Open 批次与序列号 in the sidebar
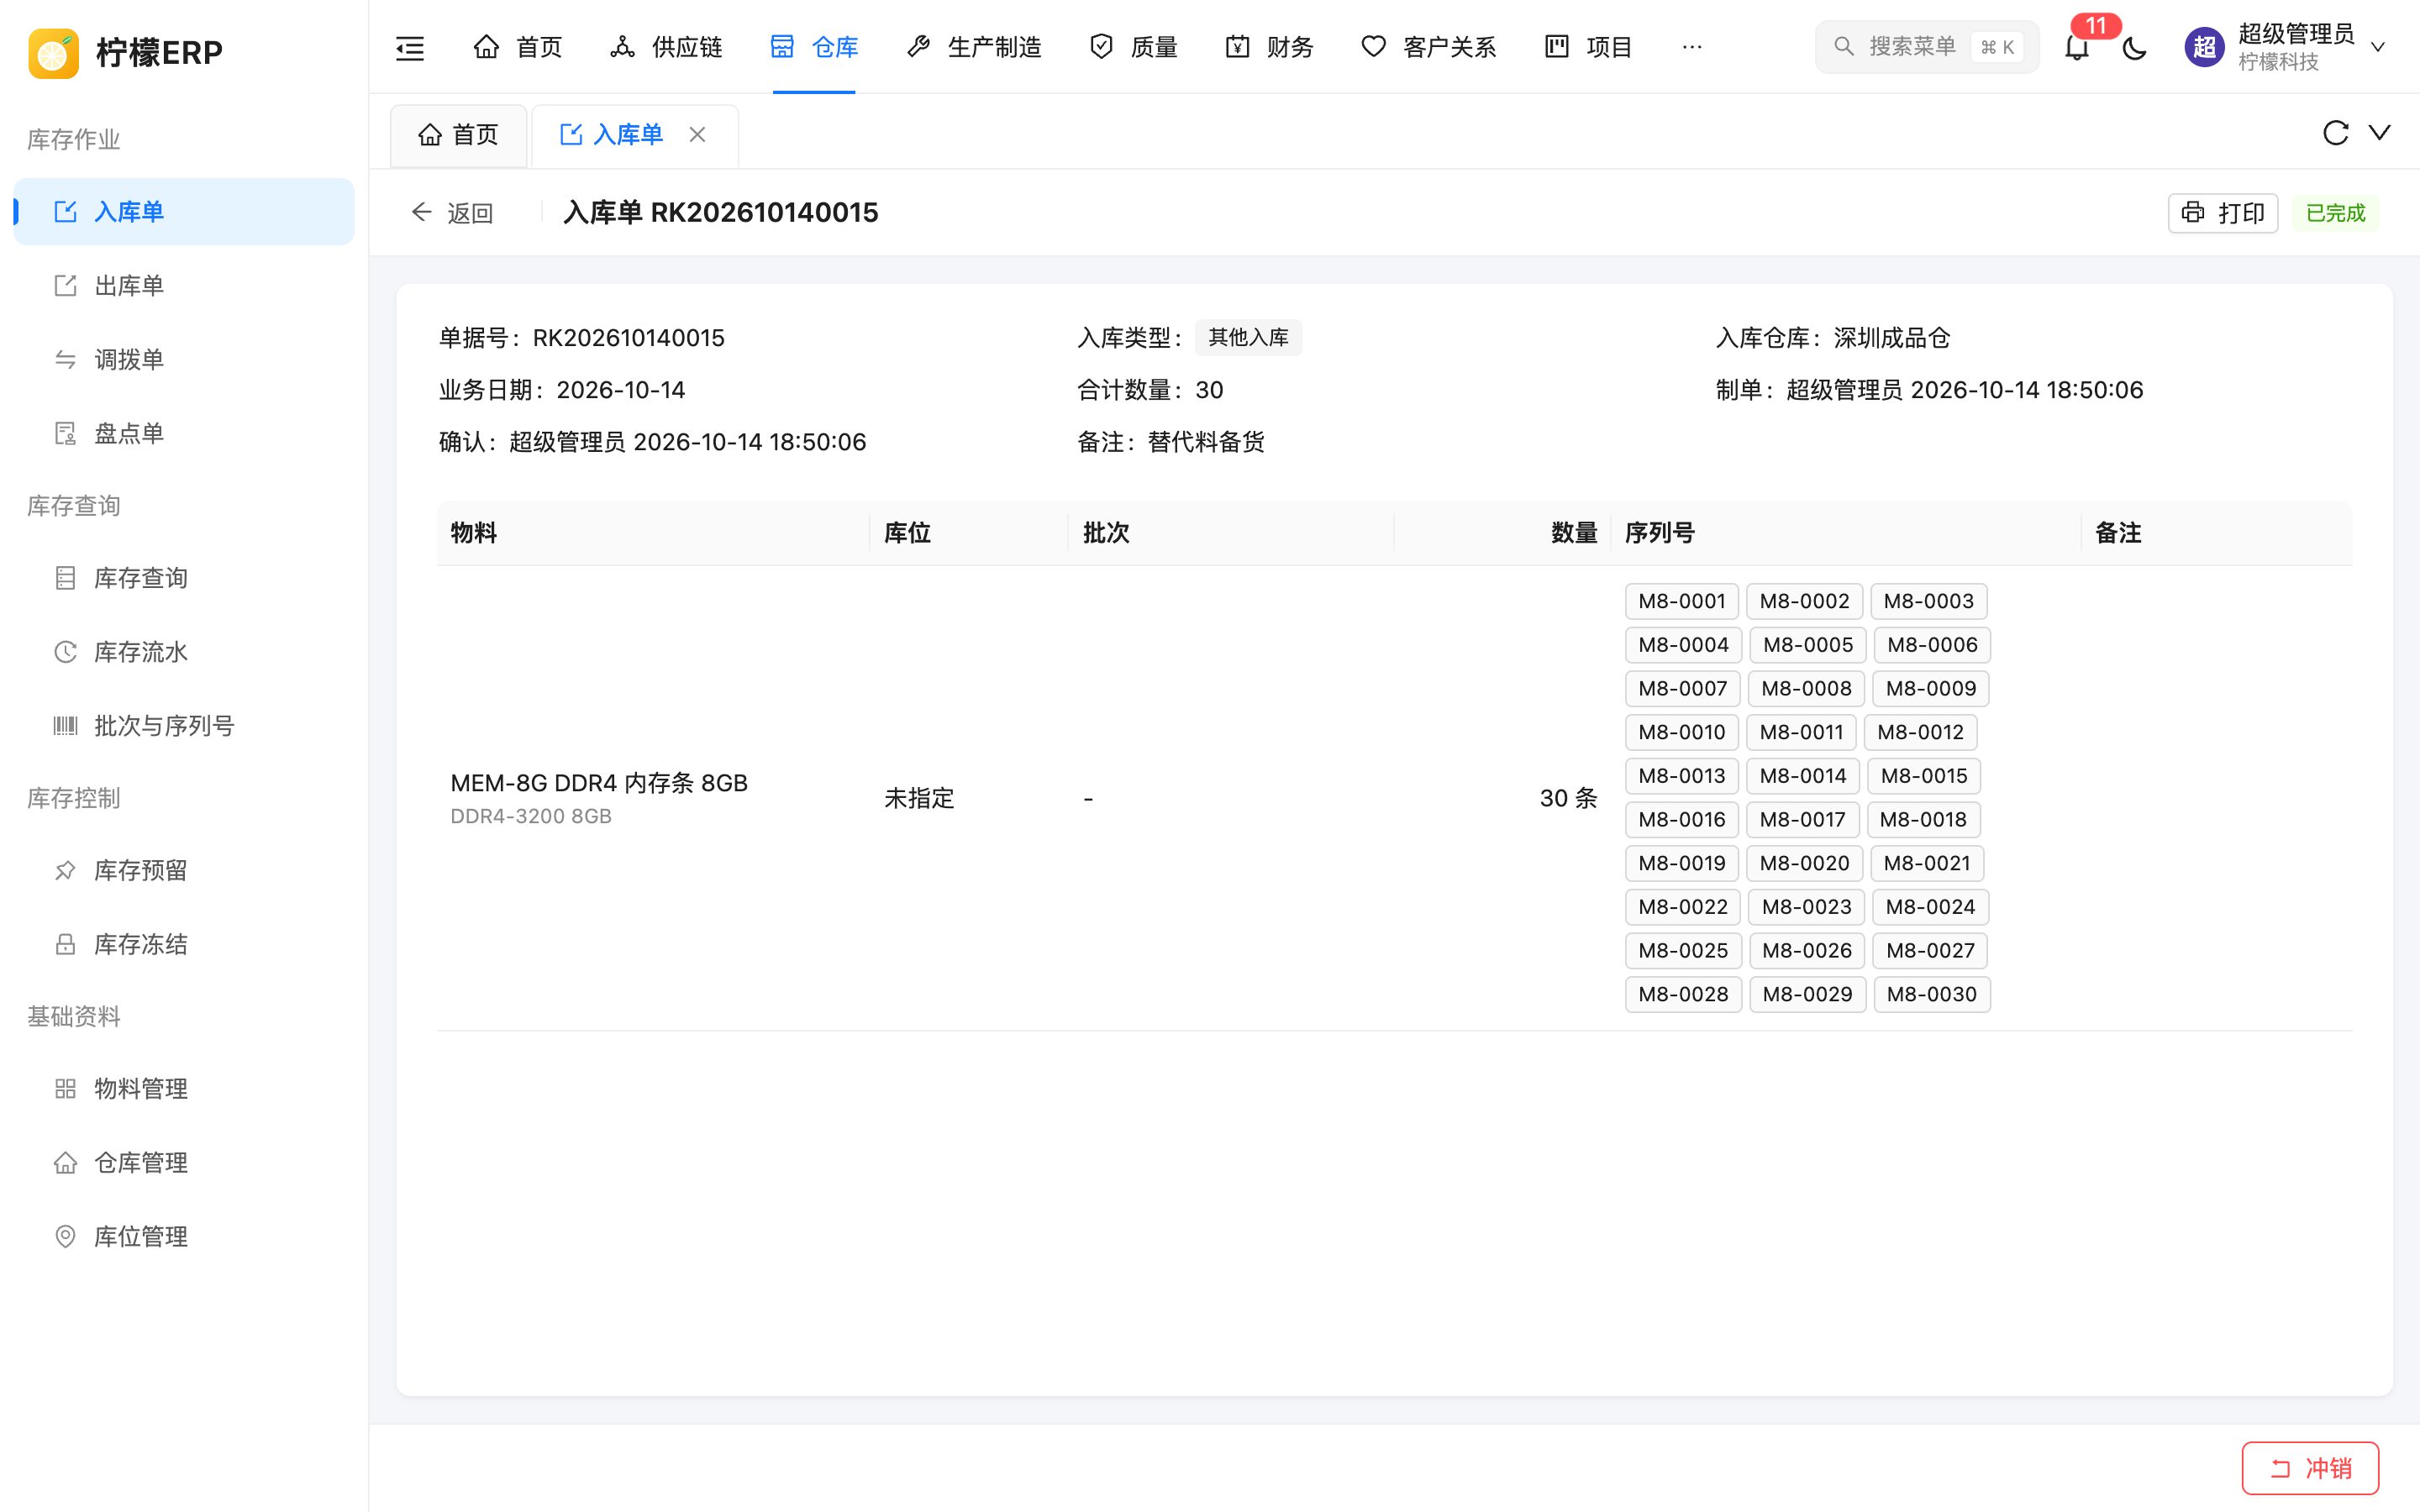2420x1512 pixels. coord(184,726)
